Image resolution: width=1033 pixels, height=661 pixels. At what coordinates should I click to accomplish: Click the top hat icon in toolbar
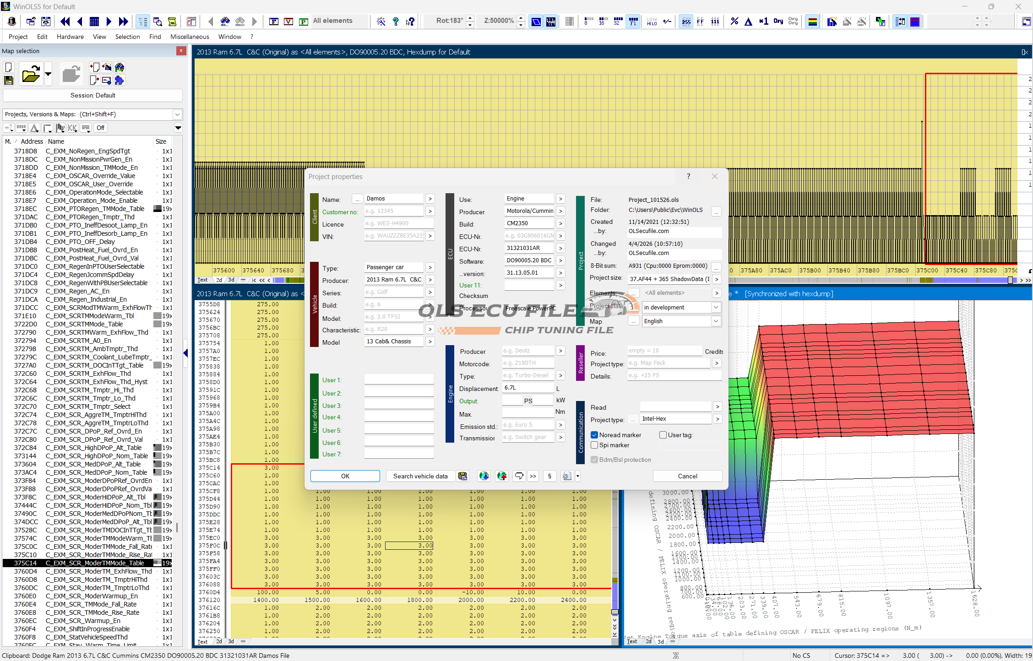coord(12,22)
